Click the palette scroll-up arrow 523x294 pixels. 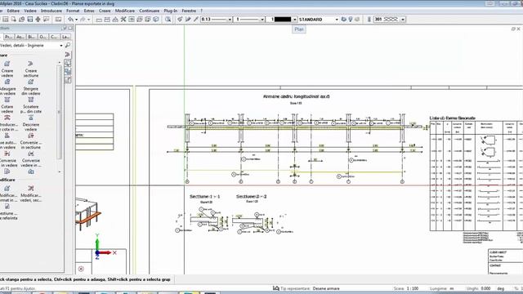(60, 62)
